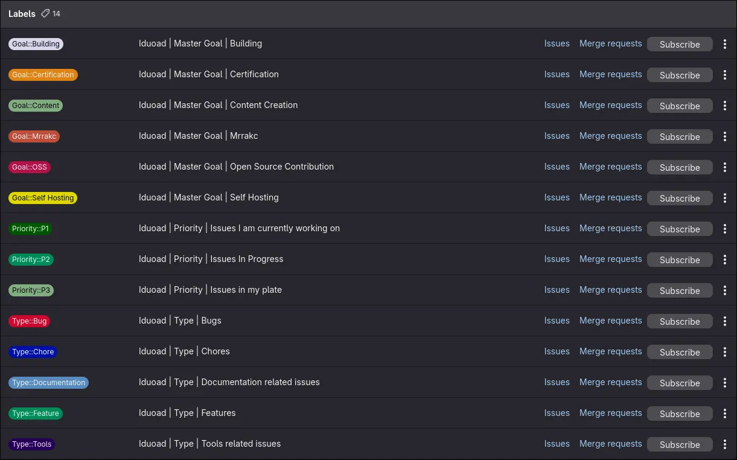Image resolution: width=737 pixels, height=460 pixels.
Task: Expand actions dropdown for Type::Chore row
Action: pyautogui.click(x=725, y=352)
